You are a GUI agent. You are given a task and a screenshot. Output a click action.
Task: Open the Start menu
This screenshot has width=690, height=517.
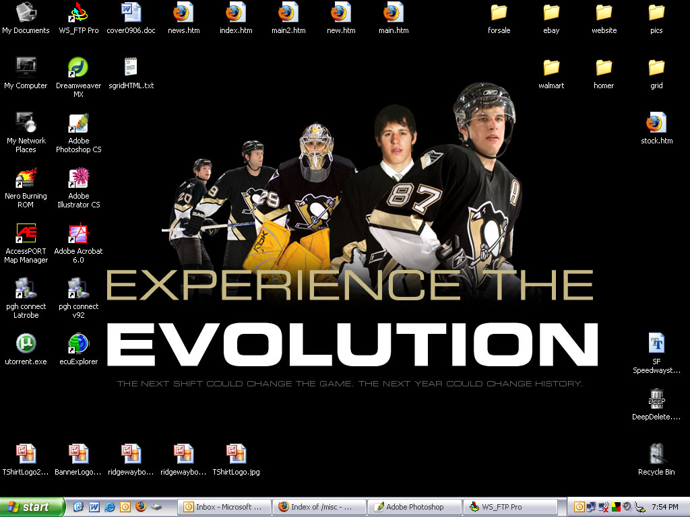(x=32, y=507)
